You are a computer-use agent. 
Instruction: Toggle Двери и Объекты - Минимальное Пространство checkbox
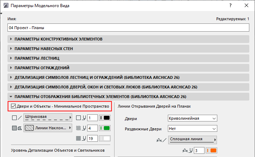(x=13, y=106)
